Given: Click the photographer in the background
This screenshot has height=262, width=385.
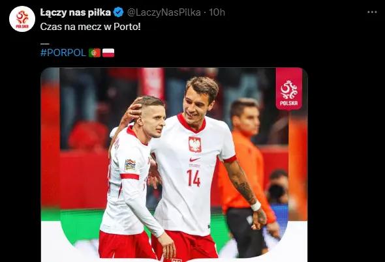Looking at the screenshot, I should coord(277,188).
